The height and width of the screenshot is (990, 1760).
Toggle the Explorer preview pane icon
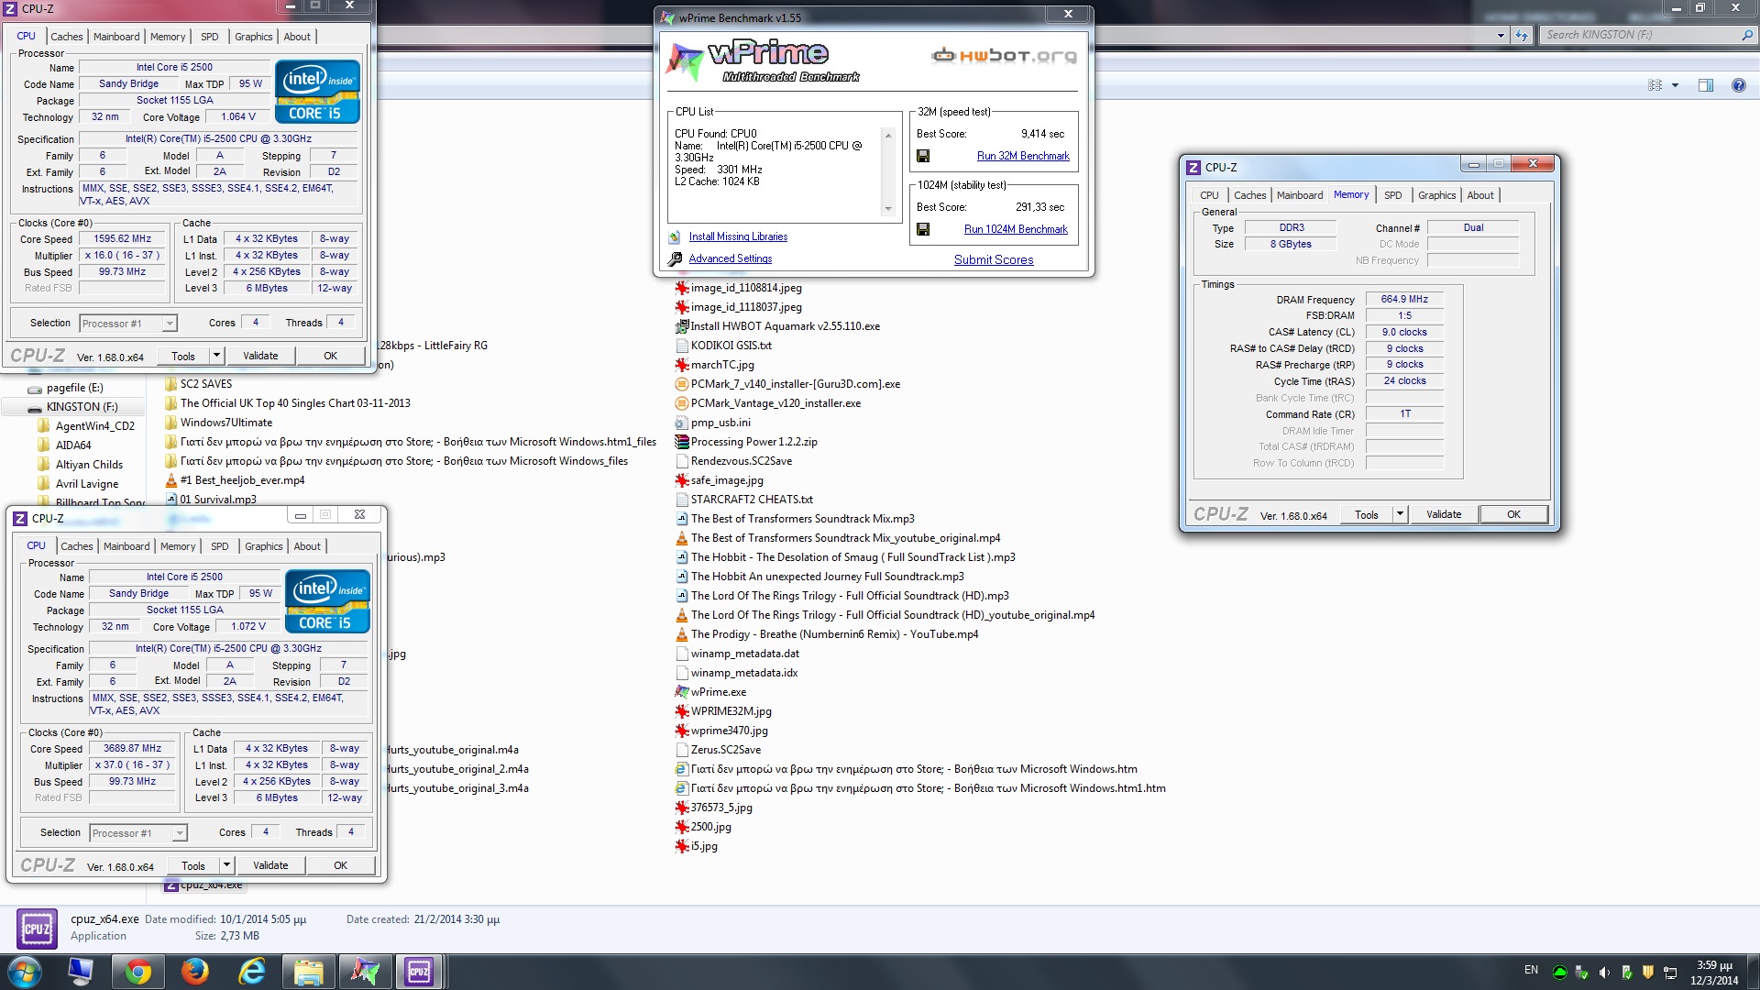pos(1705,85)
